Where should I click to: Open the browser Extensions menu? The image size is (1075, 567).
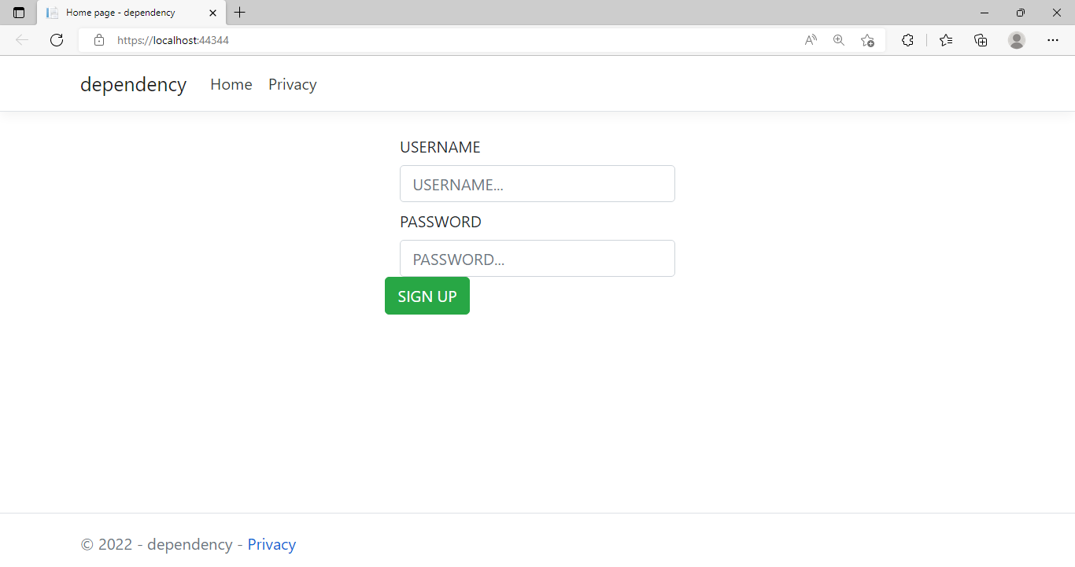click(907, 40)
